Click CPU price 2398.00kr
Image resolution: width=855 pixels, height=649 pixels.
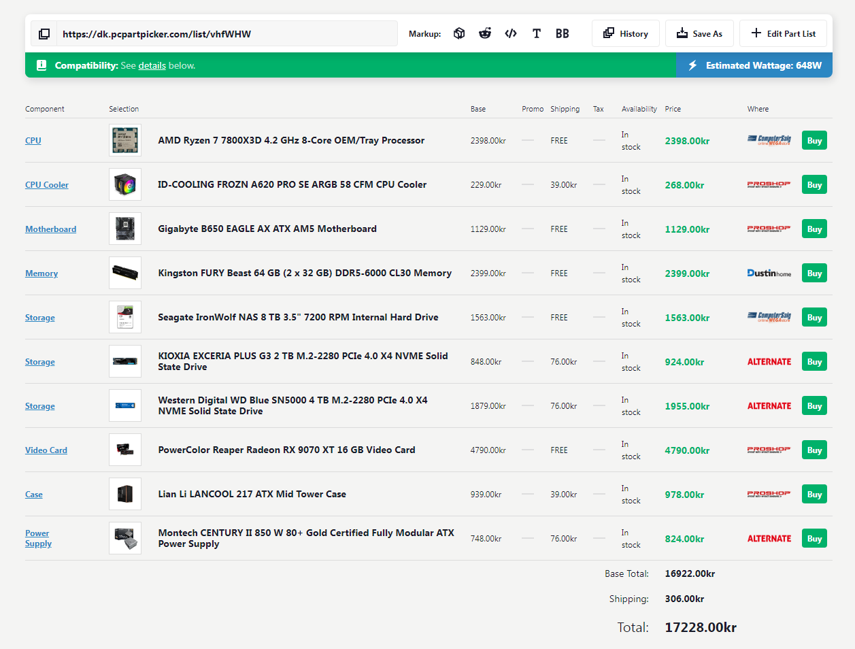click(x=687, y=141)
